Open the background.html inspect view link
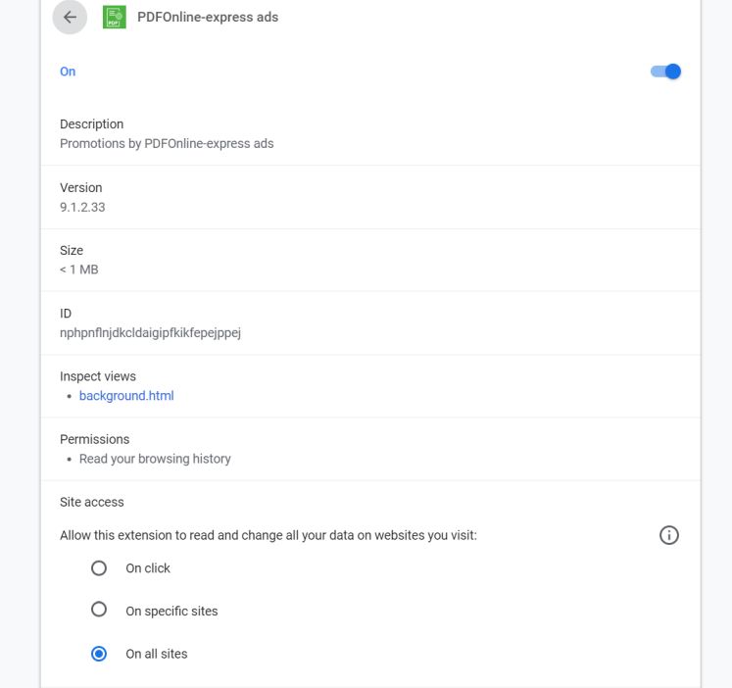 tap(126, 396)
